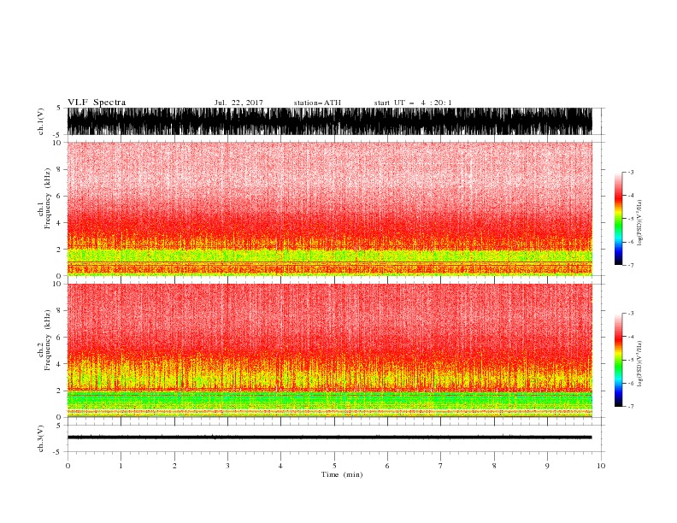The width and height of the screenshot is (677, 523).
Task: Click the ch.2 spectrogram plot area
Action: pyautogui.click(x=330, y=350)
